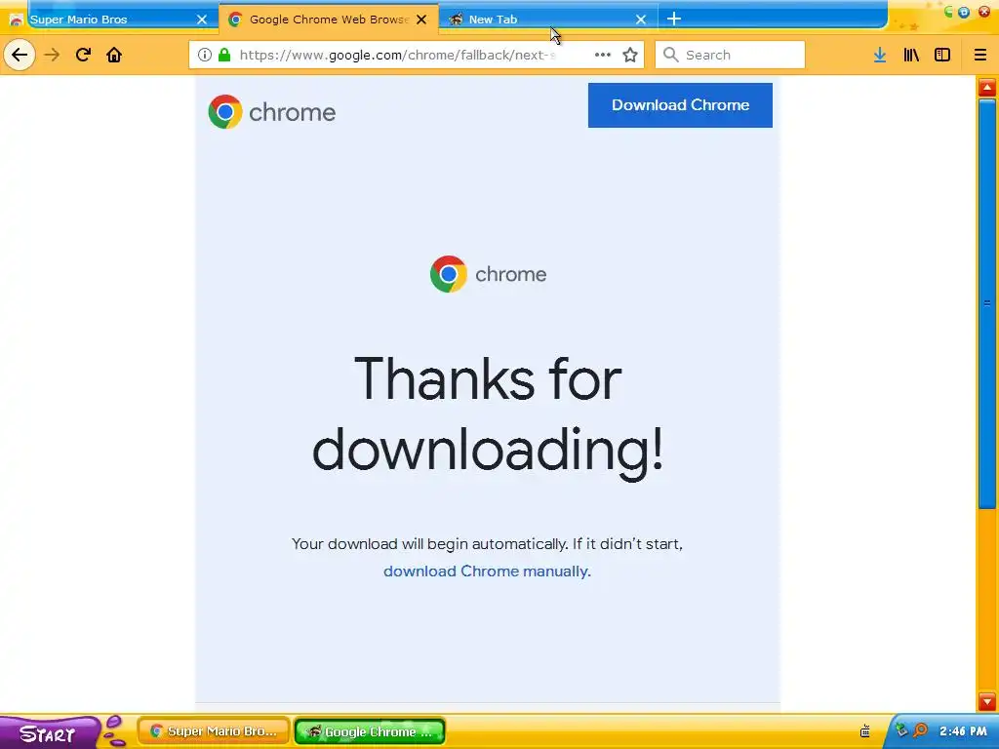This screenshot has width=999, height=749.
Task: Click the blue vertical scrollbar thumb
Action: tap(987, 304)
